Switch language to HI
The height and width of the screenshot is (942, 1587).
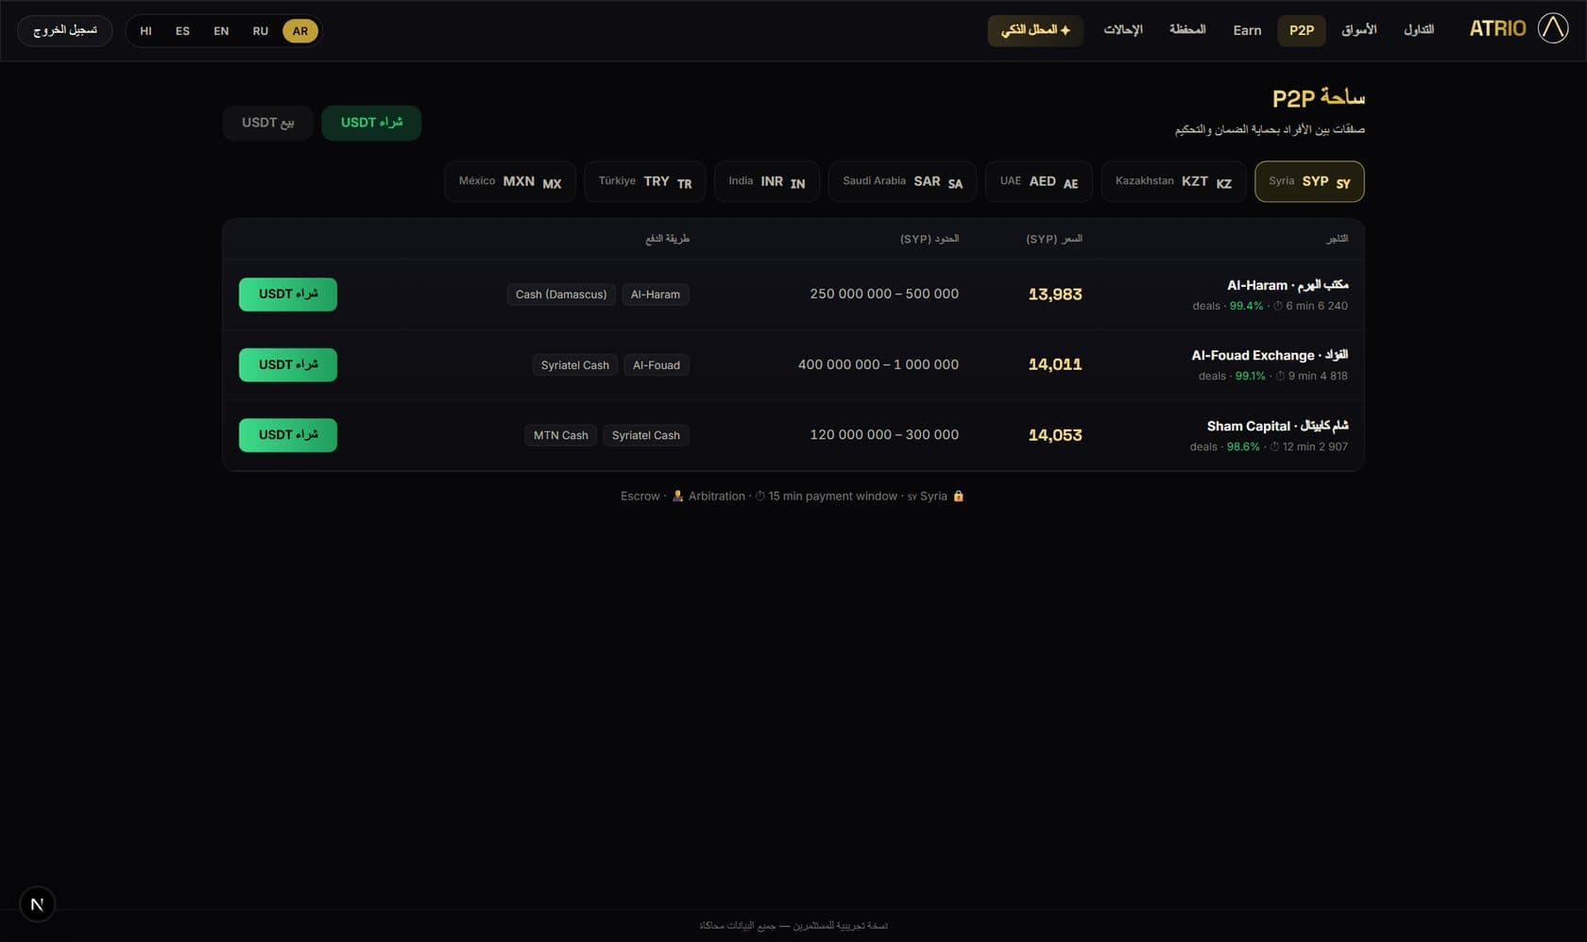tap(145, 31)
